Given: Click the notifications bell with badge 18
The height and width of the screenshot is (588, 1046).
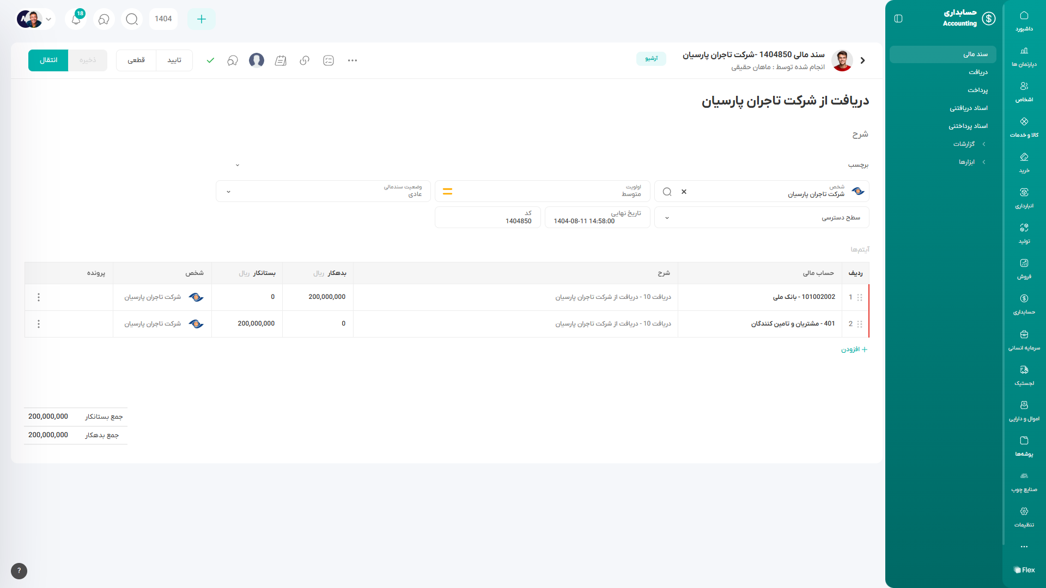Looking at the screenshot, I should [76, 19].
